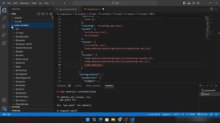Open the Run menu

pos(47,3)
